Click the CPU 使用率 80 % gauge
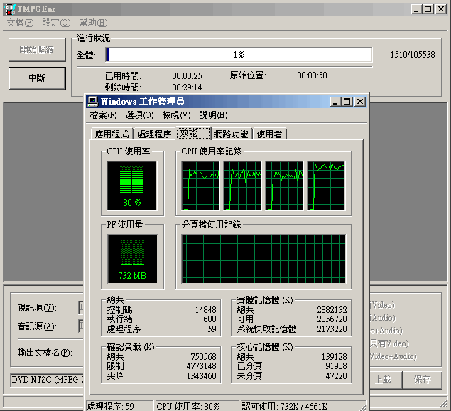 (131, 186)
